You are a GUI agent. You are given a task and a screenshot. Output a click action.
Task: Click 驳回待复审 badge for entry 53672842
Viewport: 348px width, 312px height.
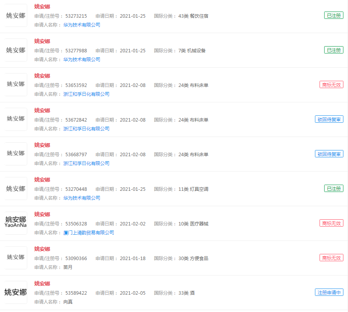[329, 119]
